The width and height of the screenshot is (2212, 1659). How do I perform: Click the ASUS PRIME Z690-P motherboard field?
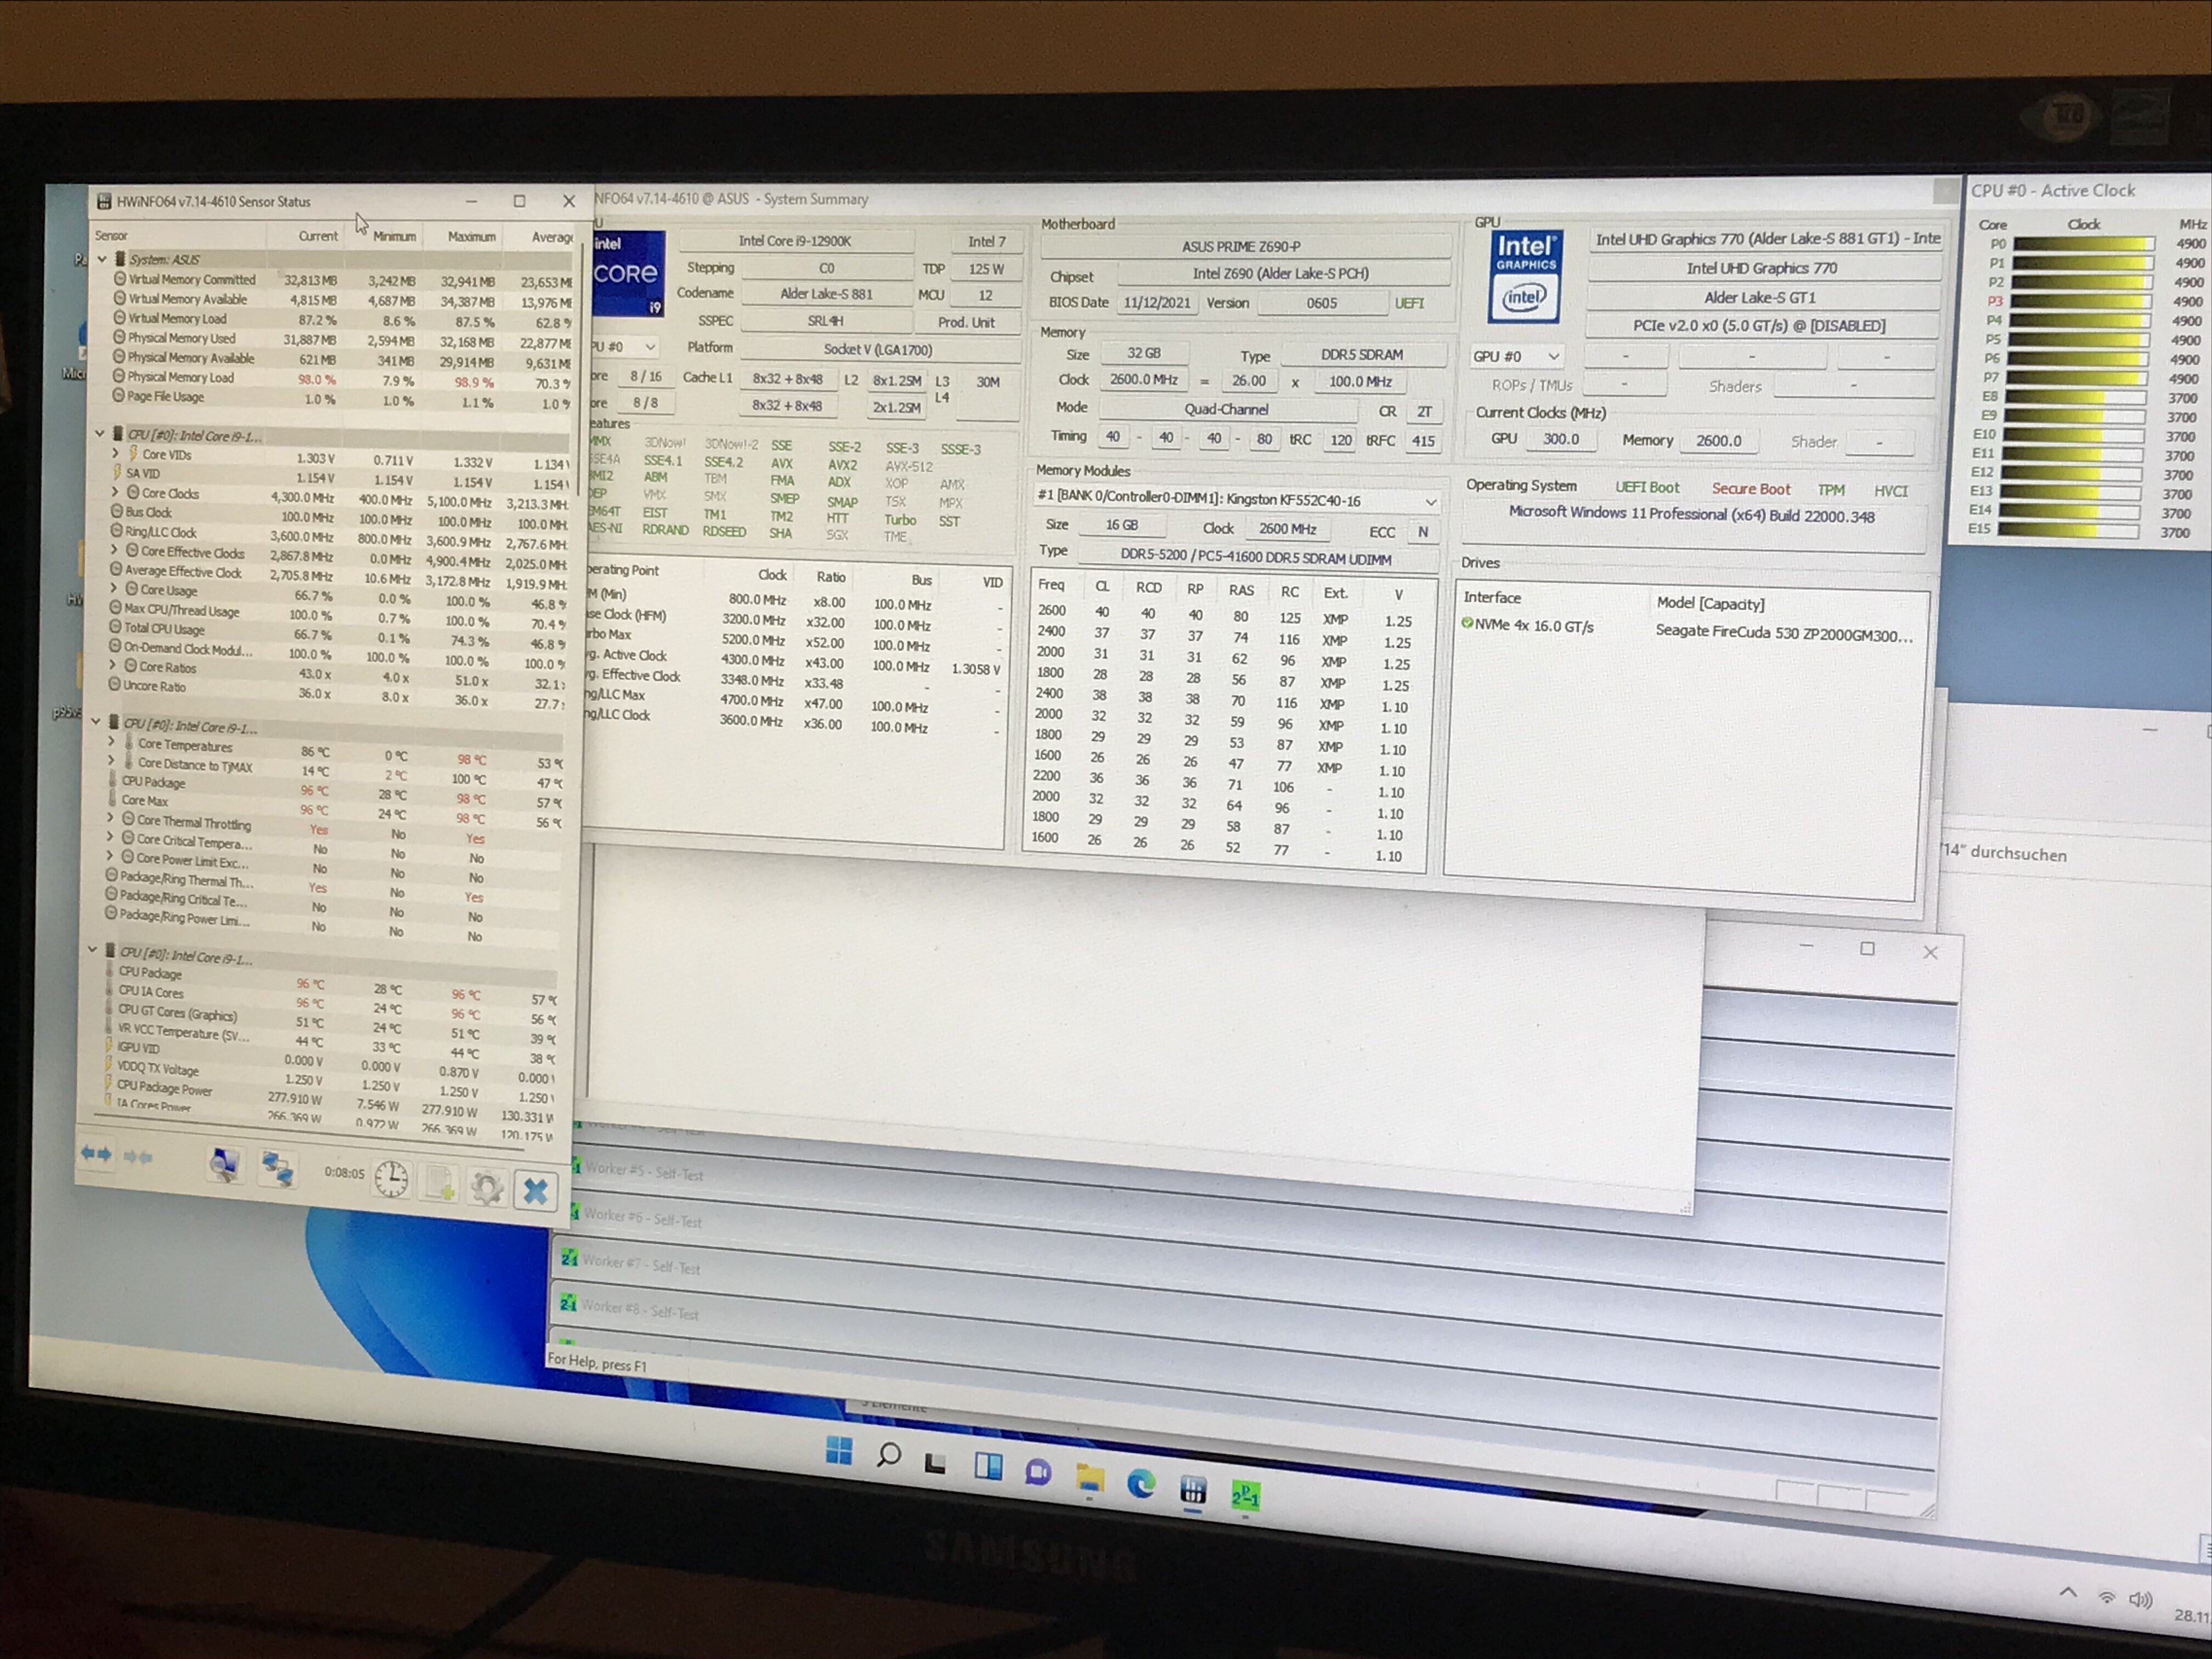pos(1245,246)
